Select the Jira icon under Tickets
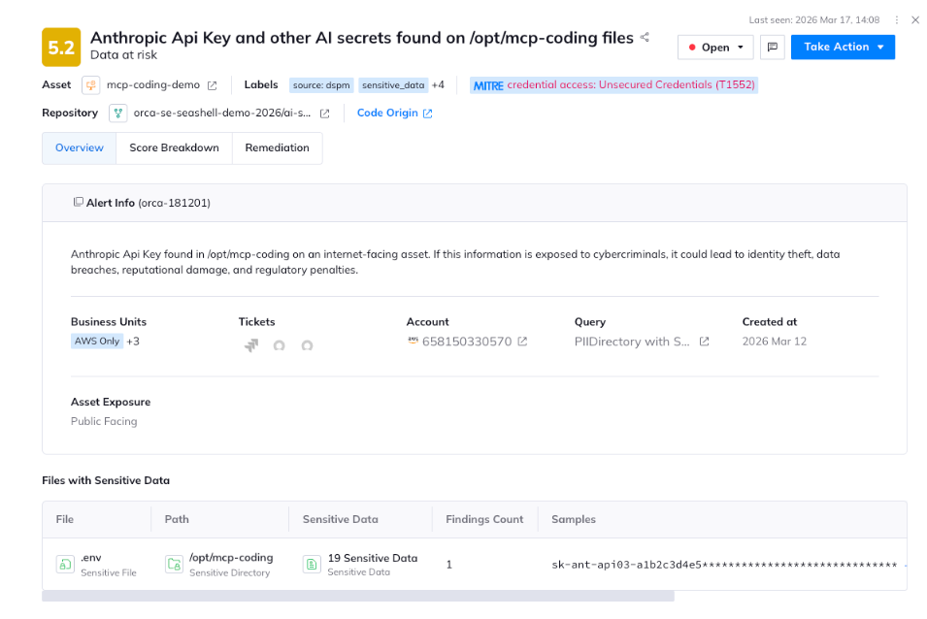This screenshot has height=619, width=927. (251, 343)
